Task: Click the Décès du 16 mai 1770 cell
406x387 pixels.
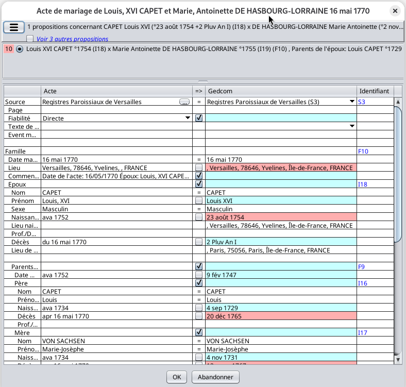Action: coord(116,242)
